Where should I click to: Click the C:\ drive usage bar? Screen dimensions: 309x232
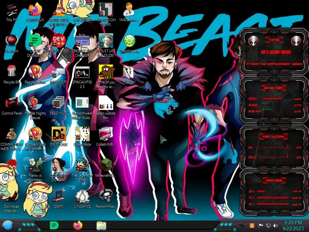261,191
